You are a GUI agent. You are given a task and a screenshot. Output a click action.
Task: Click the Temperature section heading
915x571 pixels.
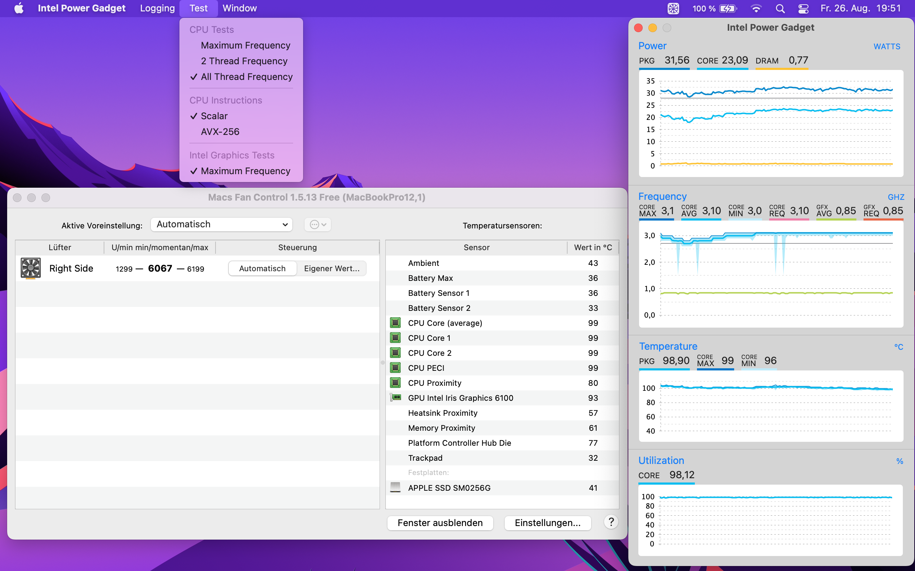click(668, 346)
